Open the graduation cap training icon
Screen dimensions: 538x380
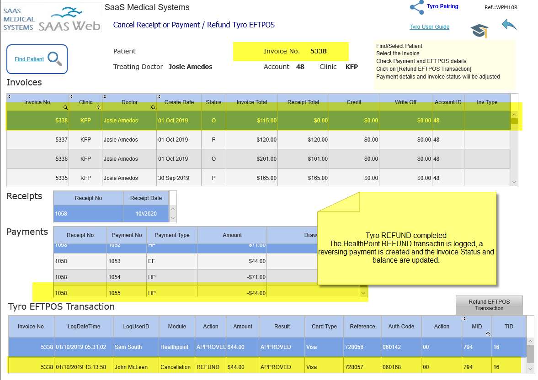(x=479, y=31)
